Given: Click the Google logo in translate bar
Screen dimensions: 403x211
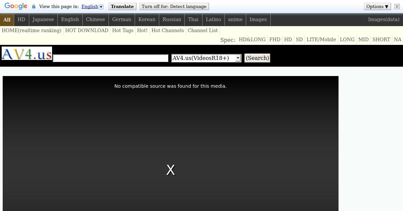Looking at the screenshot, I should 16,6.
